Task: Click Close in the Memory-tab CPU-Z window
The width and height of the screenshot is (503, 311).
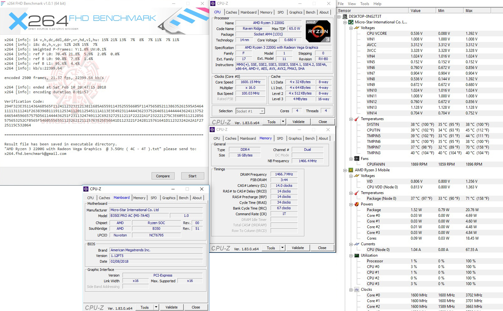Action: point(322,248)
